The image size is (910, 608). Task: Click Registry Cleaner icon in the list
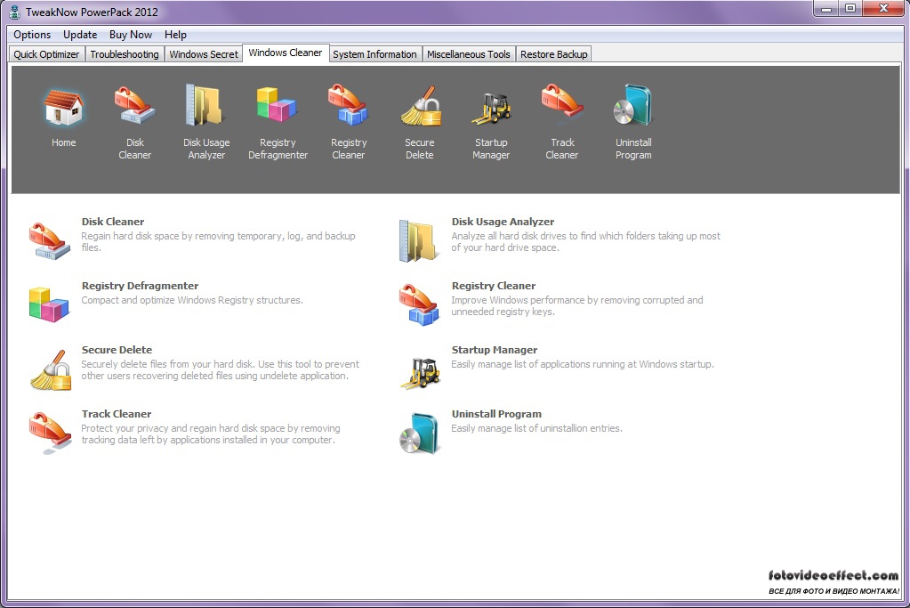(419, 304)
